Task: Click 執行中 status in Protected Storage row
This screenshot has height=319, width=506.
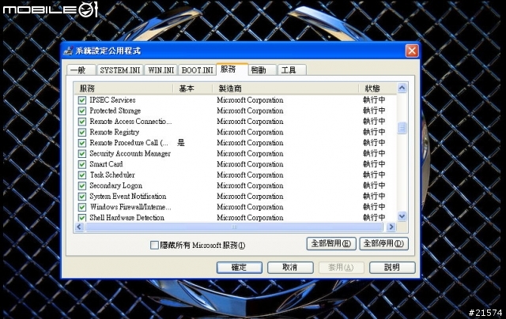Action: (x=374, y=111)
